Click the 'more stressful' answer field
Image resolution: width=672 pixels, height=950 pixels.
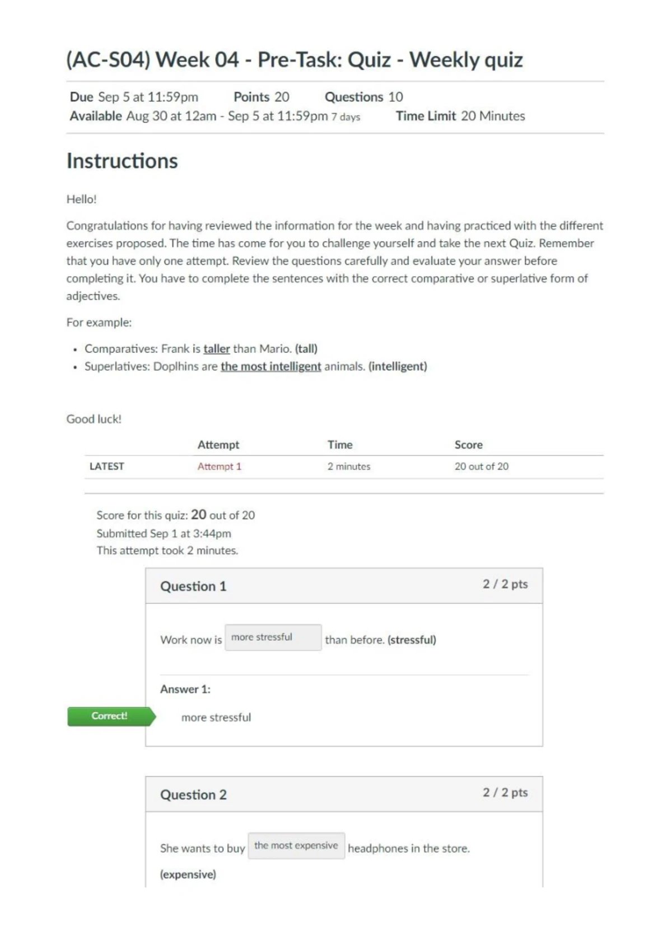click(x=273, y=637)
